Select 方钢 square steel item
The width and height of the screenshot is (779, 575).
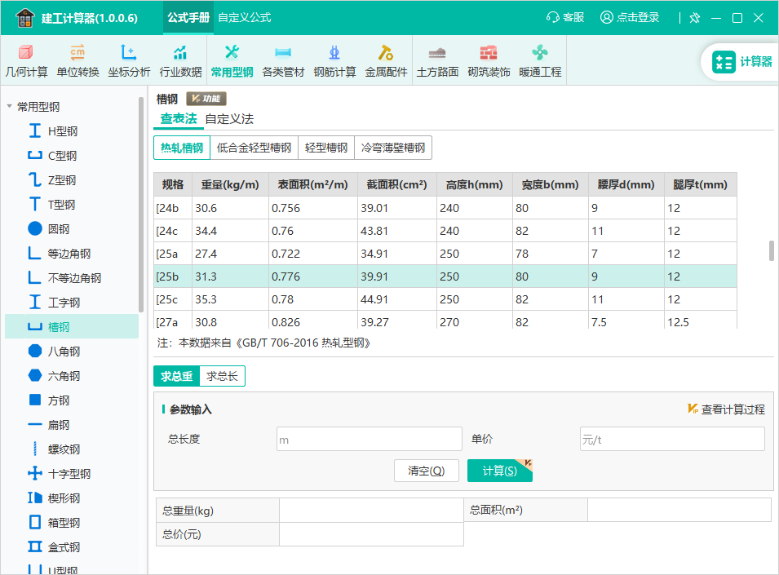[72, 400]
